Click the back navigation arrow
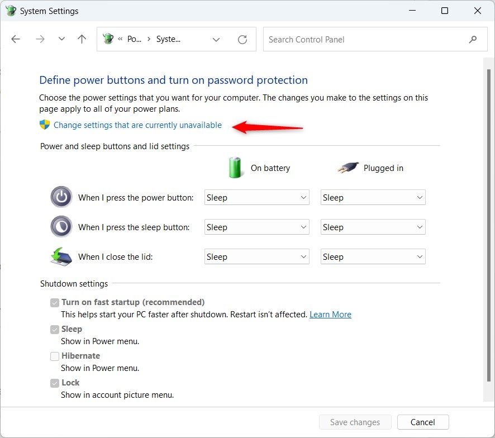The height and width of the screenshot is (438, 495). click(x=16, y=39)
